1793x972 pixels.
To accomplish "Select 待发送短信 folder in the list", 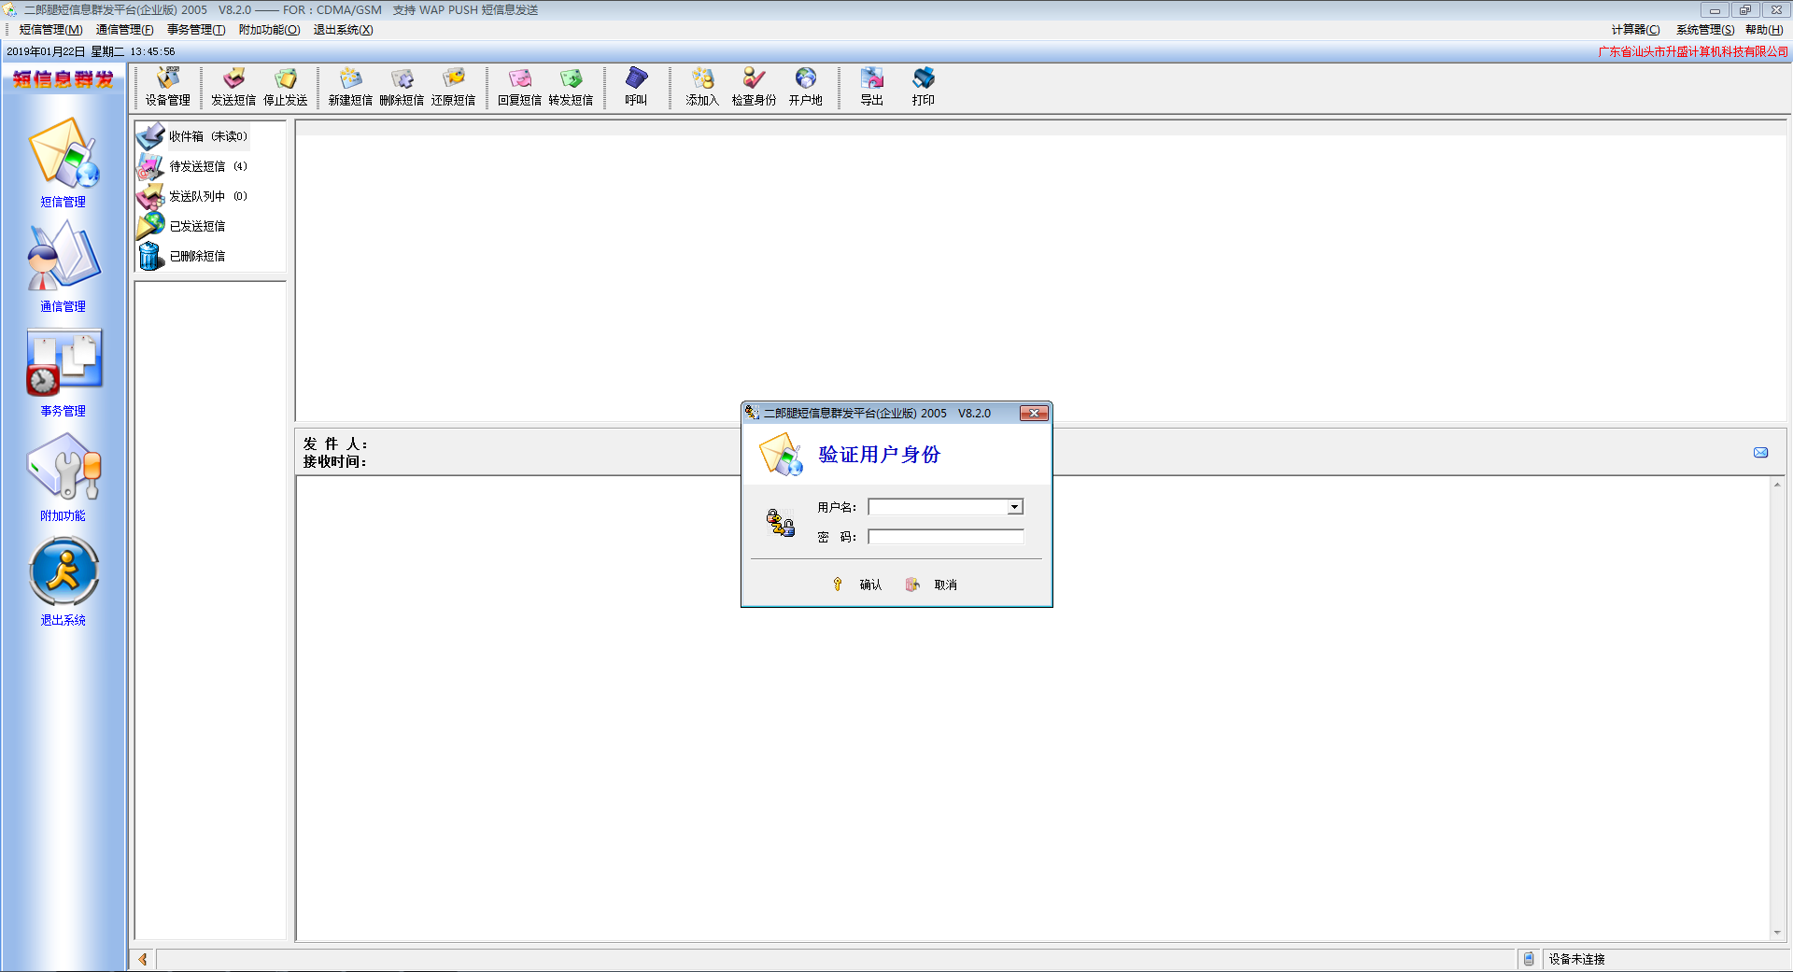I will point(197,166).
